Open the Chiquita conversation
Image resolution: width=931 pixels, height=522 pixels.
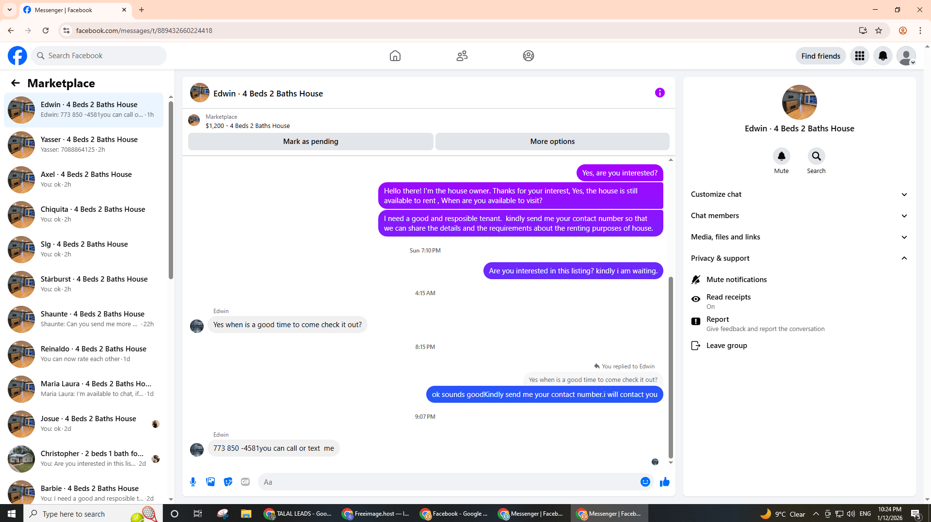coord(84,214)
